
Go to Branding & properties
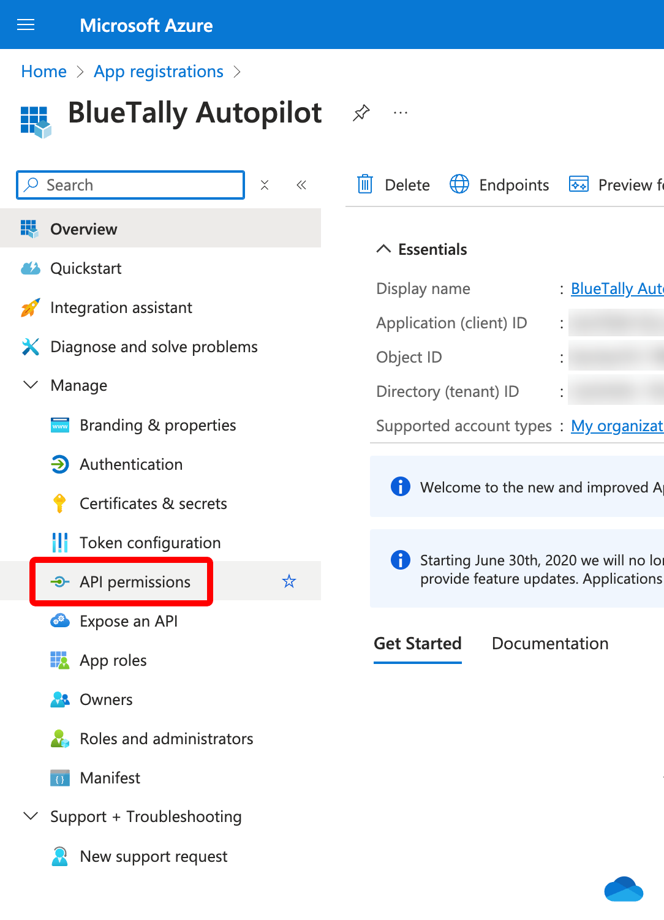click(x=160, y=425)
